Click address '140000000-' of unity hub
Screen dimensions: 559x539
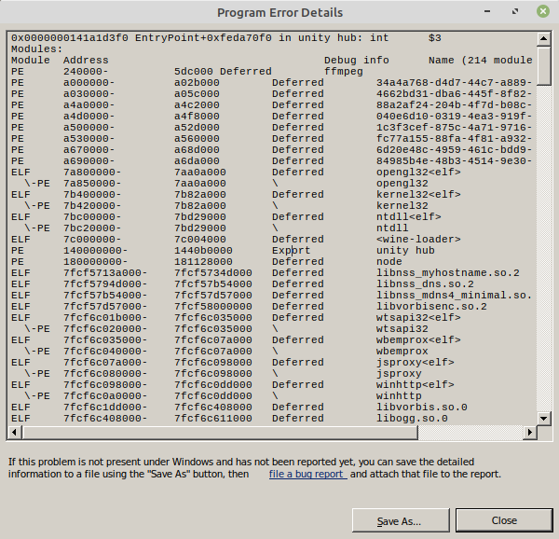[96, 251]
